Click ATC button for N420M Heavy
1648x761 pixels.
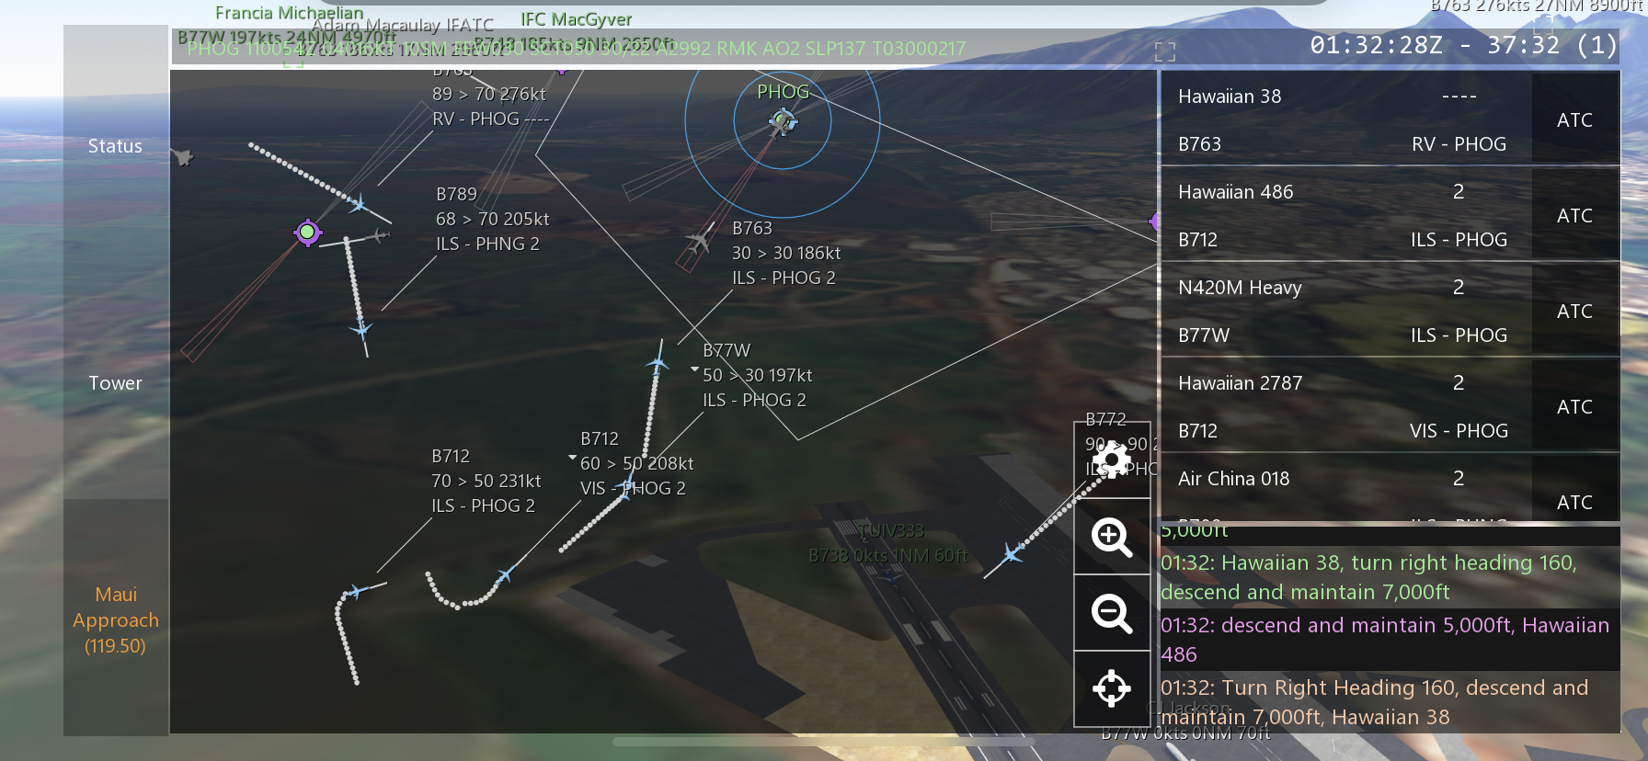1574,311
